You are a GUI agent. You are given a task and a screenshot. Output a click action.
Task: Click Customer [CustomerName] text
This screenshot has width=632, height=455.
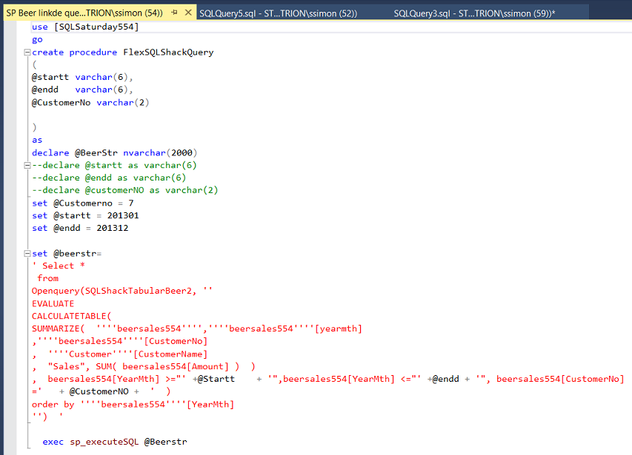(x=127, y=354)
